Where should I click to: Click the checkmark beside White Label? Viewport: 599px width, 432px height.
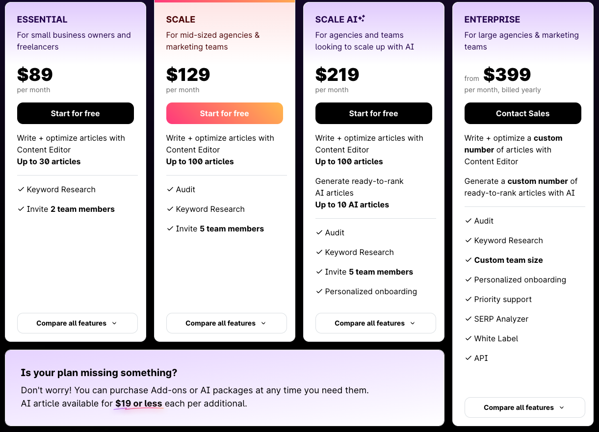click(468, 338)
